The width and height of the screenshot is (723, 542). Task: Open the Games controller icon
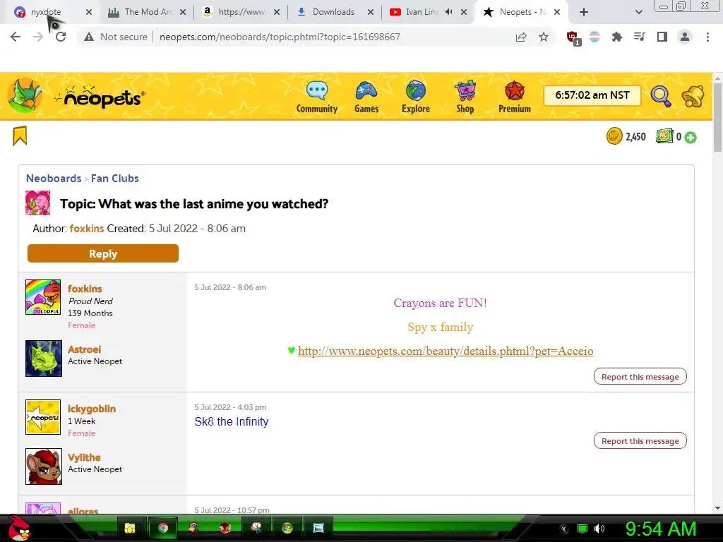(366, 91)
